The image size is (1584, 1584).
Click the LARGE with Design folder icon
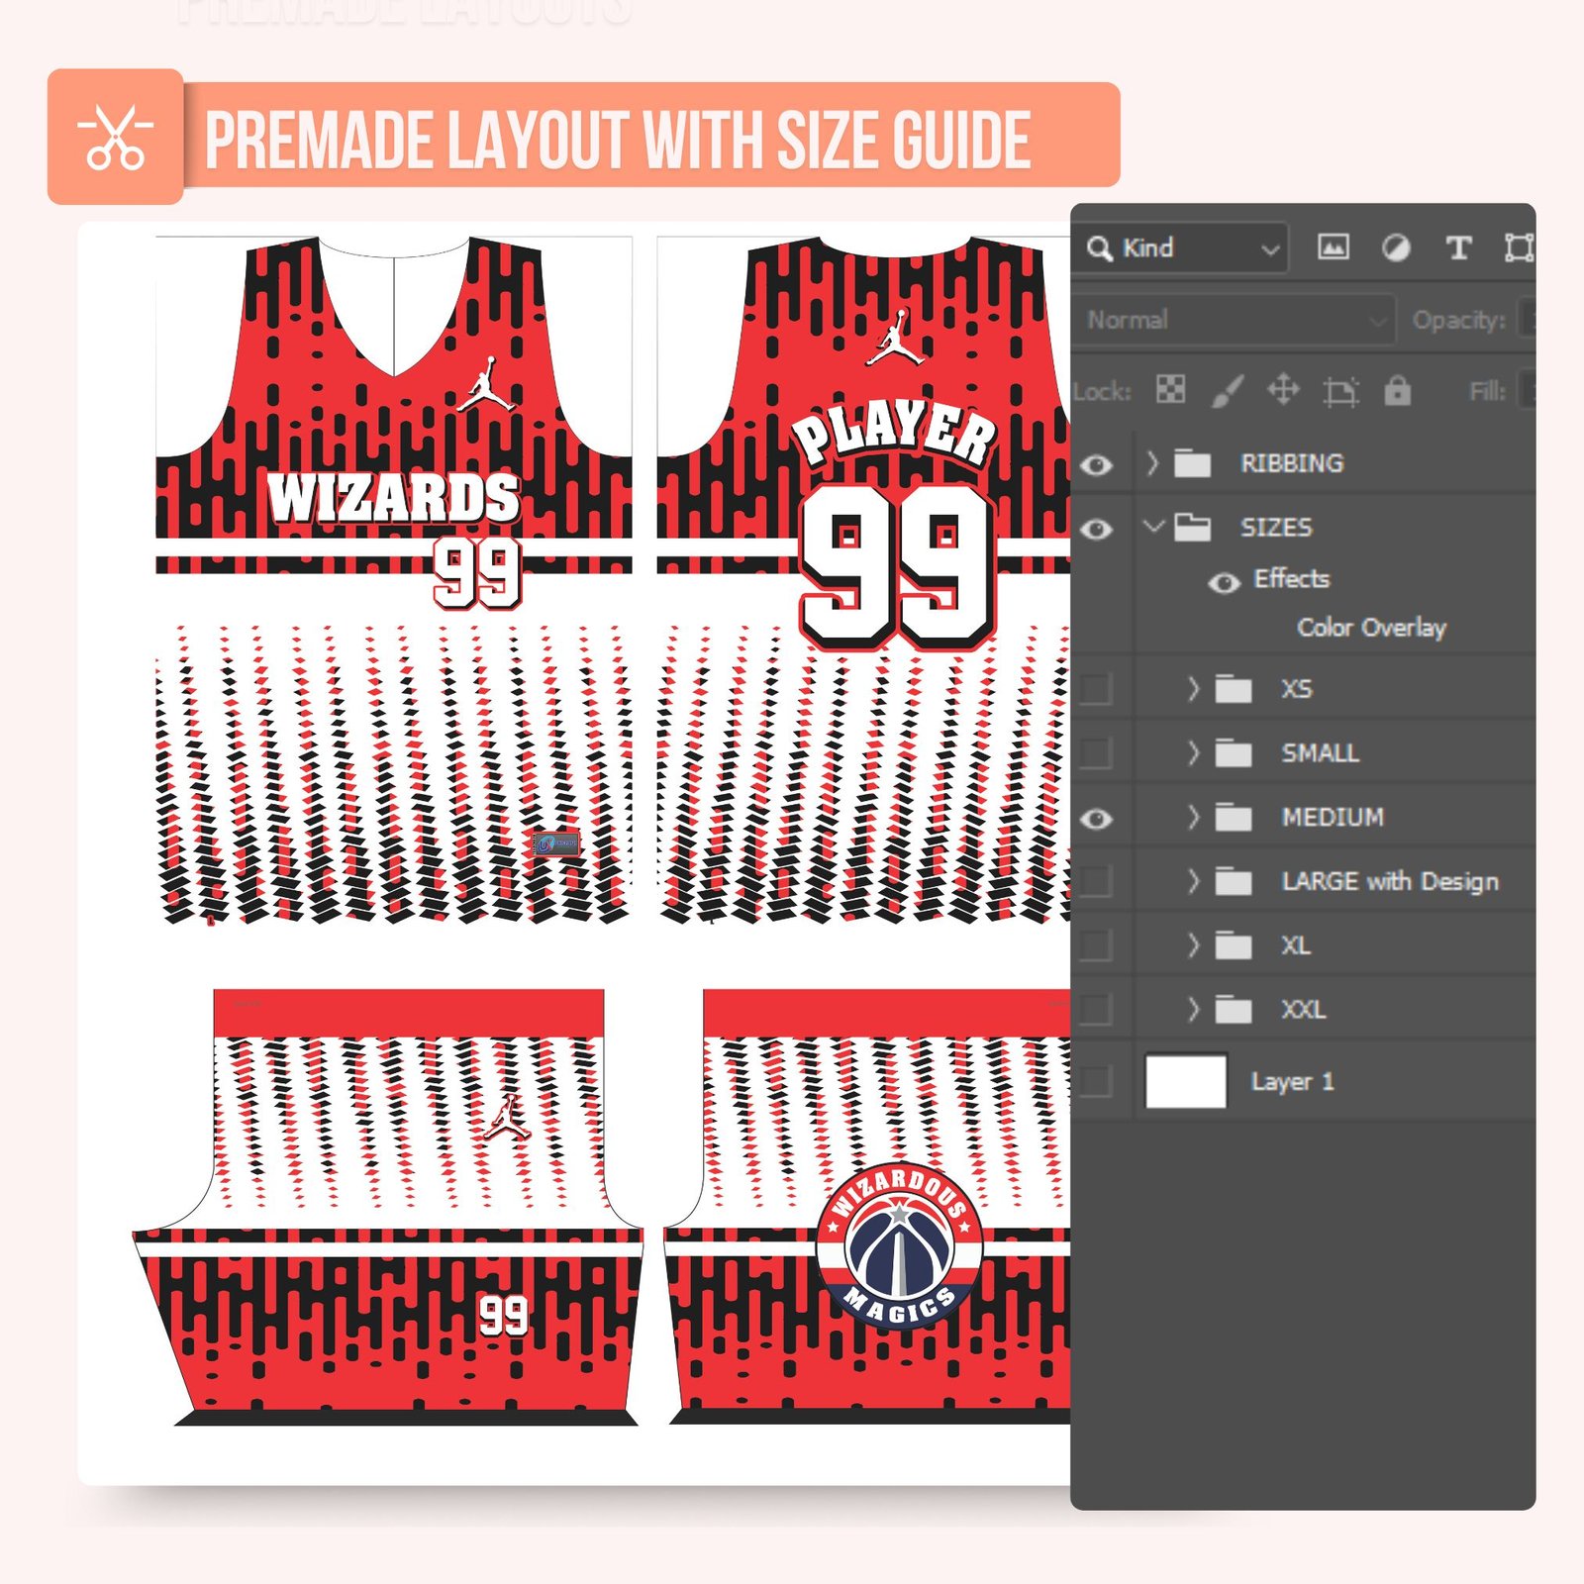pyautogui.click(x=1234, y=881)
